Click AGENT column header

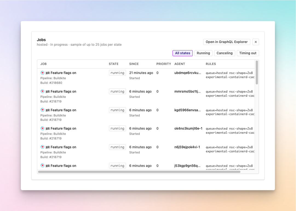pos(180,64)
